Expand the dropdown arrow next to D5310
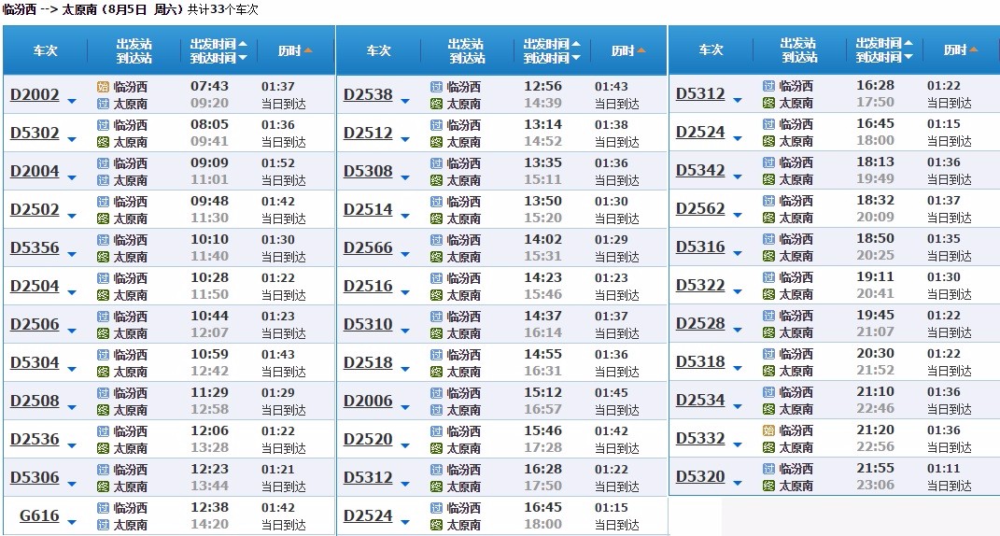Image resolution: width=1000 pixels, height=536 pixels. point(404,331)
